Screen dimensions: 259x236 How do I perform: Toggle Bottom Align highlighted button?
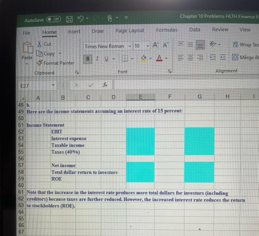(200, 45)
